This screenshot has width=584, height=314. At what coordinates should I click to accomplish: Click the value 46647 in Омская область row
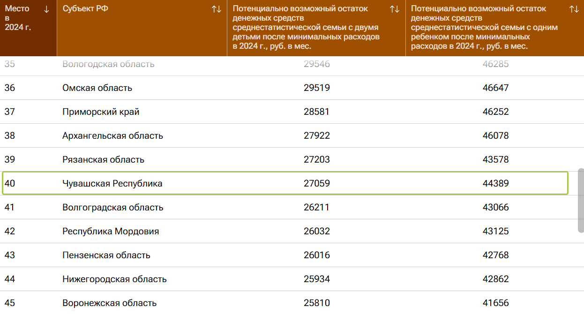(495, 88)
